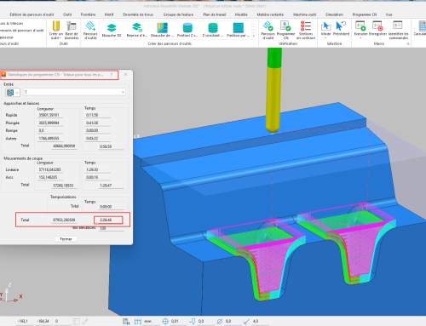
Task: Open the Outil ribbon tab
Action: coord(67,14)
